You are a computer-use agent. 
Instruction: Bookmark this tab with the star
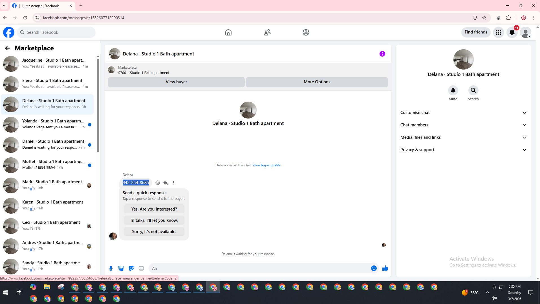[x=484, y=18]
